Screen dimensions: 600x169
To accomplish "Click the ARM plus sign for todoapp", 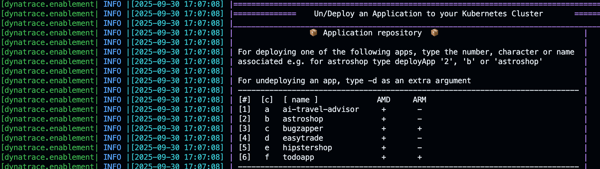I will coord(420,157).
